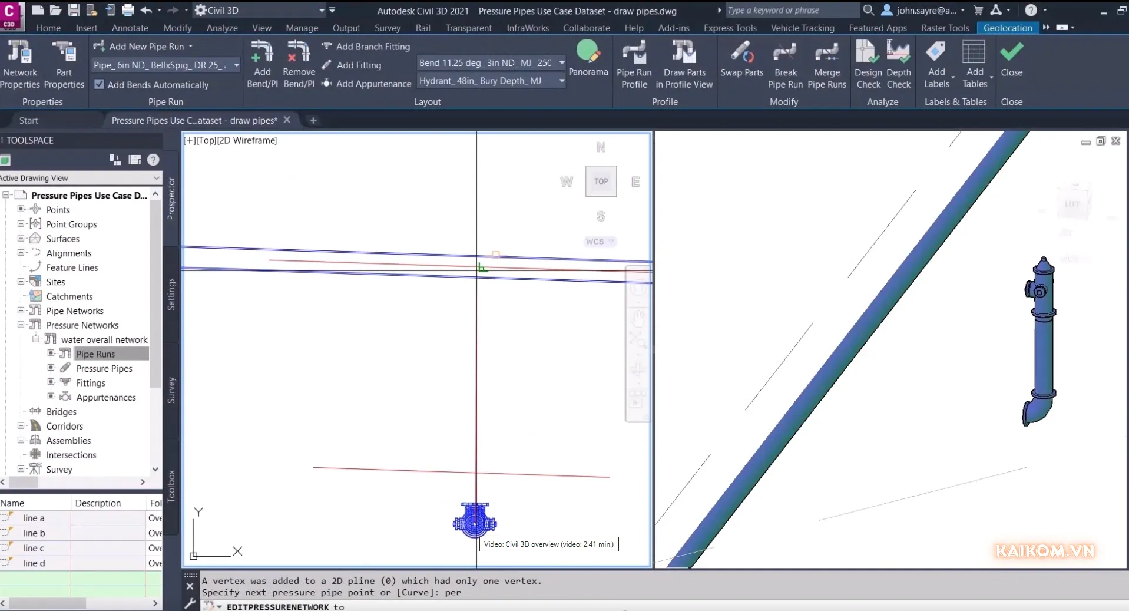
Task: Toggle Add Bends Automatically checkbox
Action: (x=99, y=84)
